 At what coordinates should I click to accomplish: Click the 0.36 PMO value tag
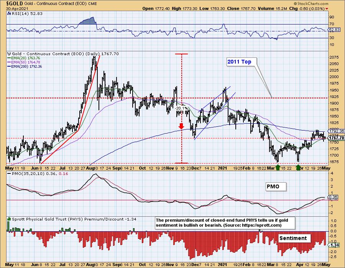pos(333,197)
